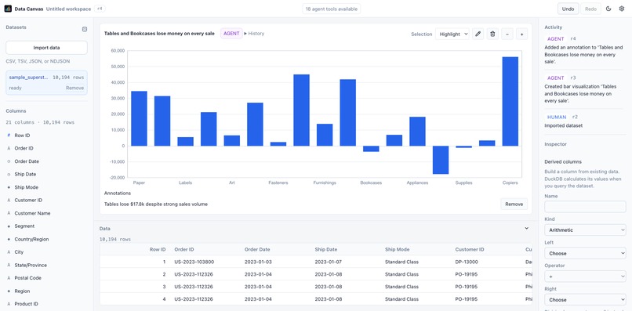Click the Ship Mode category icon
632x311 pixels.
(9, 187)
